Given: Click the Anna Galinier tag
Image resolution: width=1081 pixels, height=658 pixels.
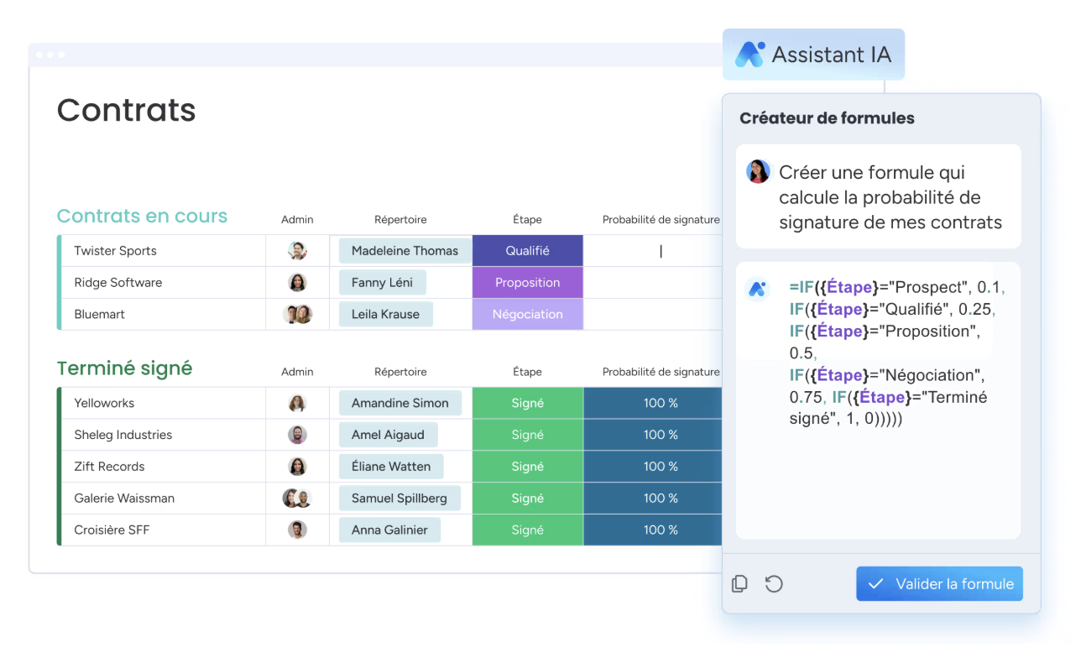Looking at the screenshot, I should 389,530.
